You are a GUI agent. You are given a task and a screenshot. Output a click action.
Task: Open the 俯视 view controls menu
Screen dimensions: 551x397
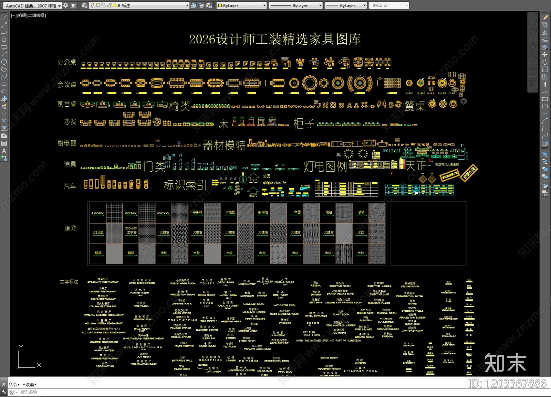pos(21,15)
